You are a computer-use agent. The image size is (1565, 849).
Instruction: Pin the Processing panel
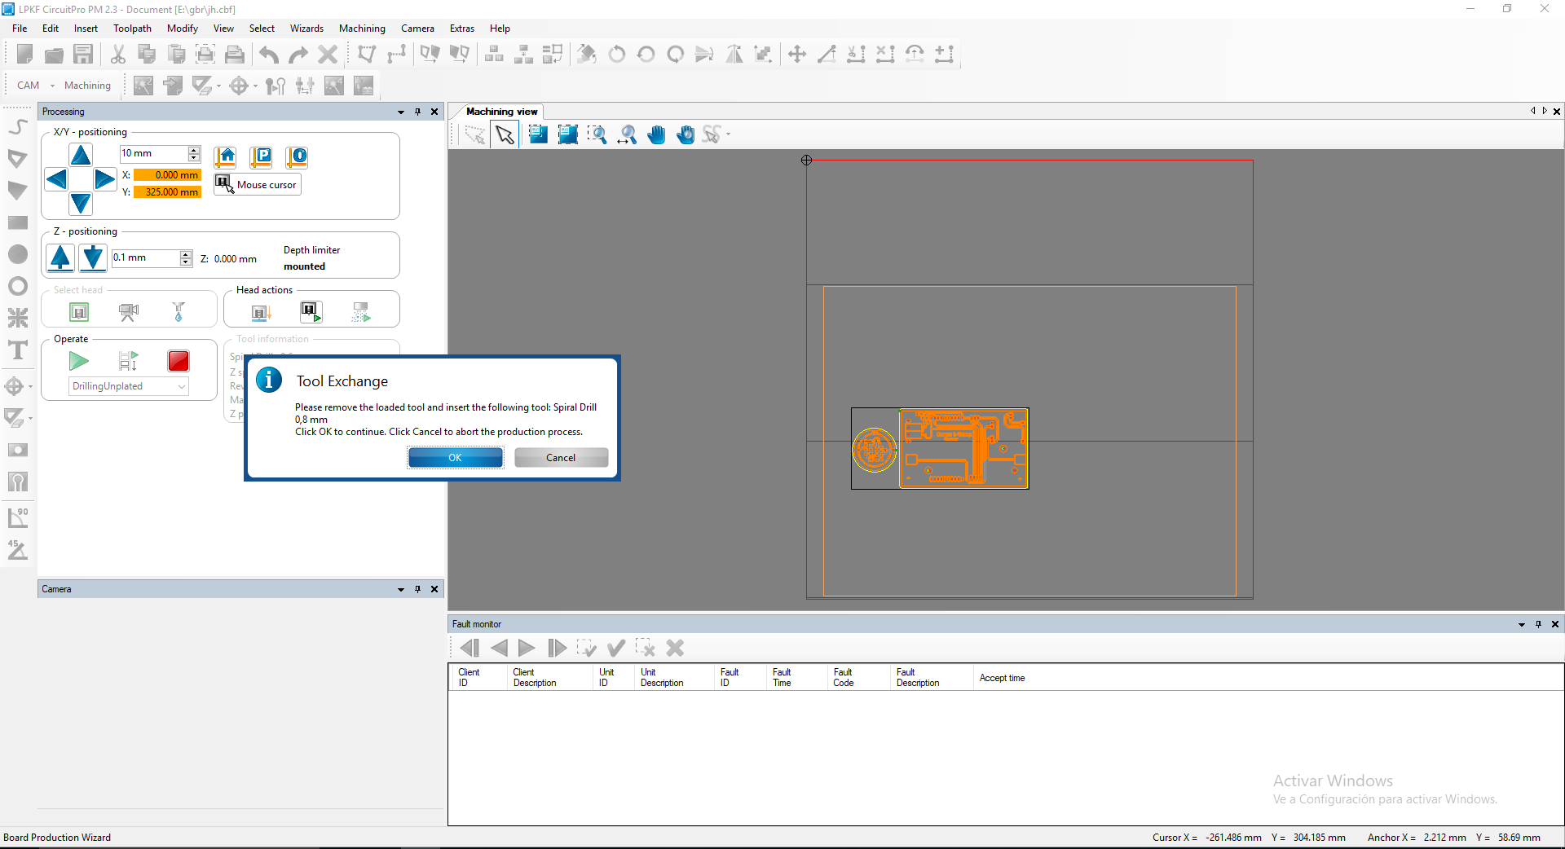pyautogui.click(x=417, y=112)
